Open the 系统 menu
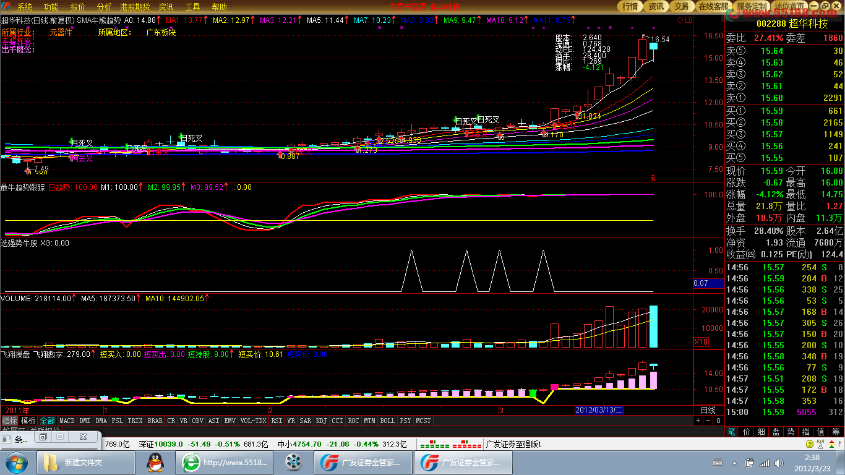 [24, 7]
